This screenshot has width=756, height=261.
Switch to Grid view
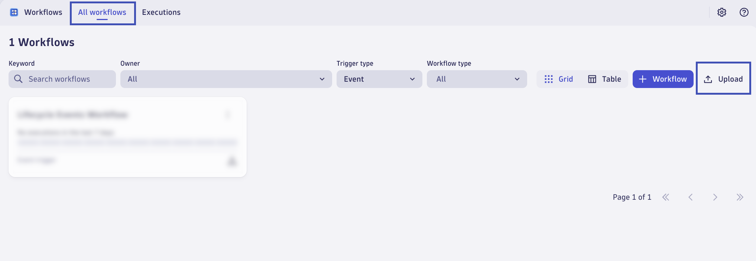click(559, 79)
